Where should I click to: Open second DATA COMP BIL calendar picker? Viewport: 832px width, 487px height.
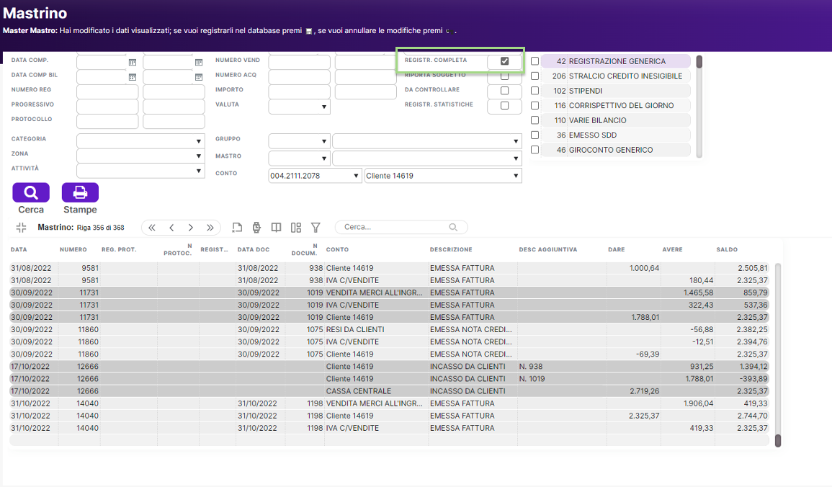tap(198, 77)
